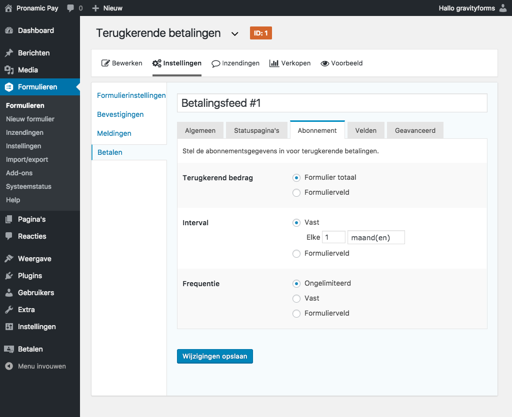
Task: Open Instellingen in the Formulieren submenu
Action: (x=23, y=146)
